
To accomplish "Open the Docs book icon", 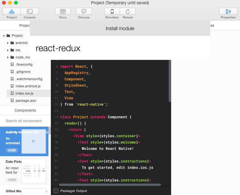I will [x=63, y=11].
